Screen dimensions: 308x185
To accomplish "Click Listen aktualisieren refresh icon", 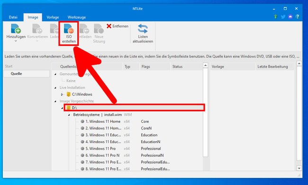I will pos(143,28).
